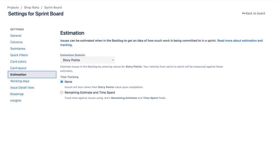
Task: Open the Shop Raha breadcrumb link
Action: [31, 7]
